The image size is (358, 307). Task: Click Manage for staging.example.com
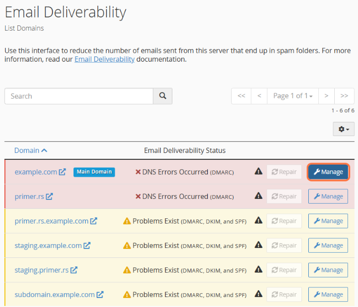(328, 245)
